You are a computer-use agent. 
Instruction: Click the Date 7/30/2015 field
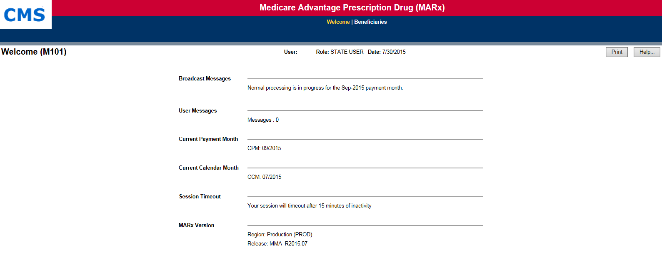pyautogui.click(x=387, y=52)
